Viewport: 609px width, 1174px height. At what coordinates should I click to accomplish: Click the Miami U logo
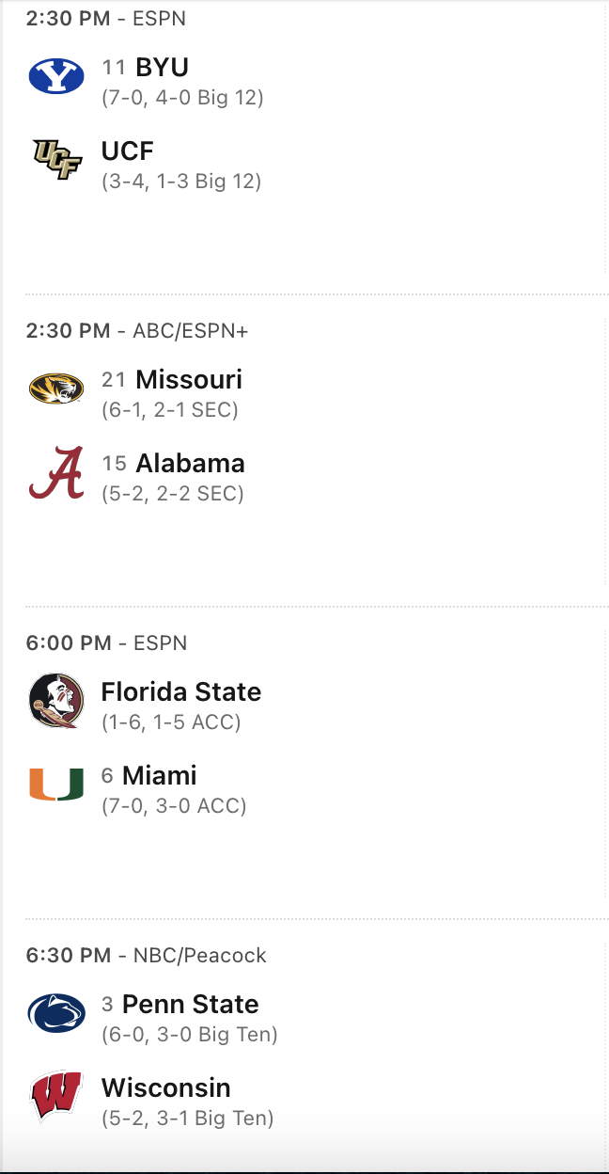(55, 785)
